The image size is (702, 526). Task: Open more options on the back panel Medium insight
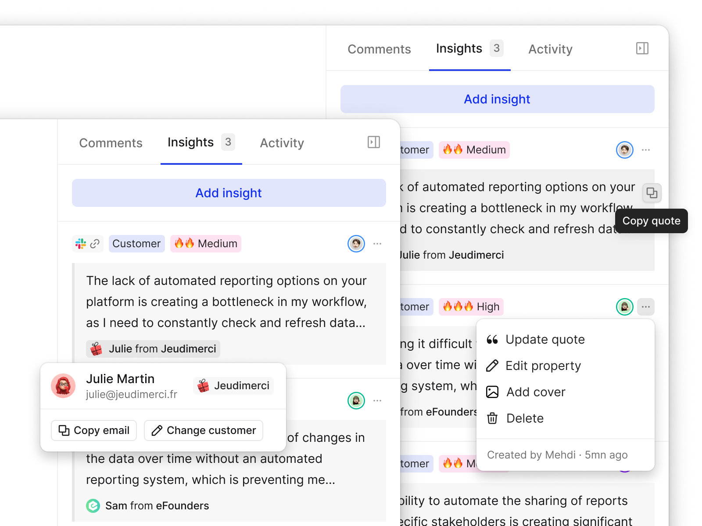[x=645, y=150]
